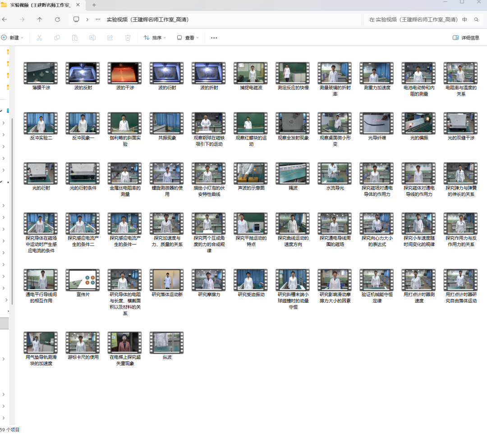Image resolution: width=487 pixels, height=434 pixels.
Task: Click the Copy icon in toolbar
Action: coord(57,38)
